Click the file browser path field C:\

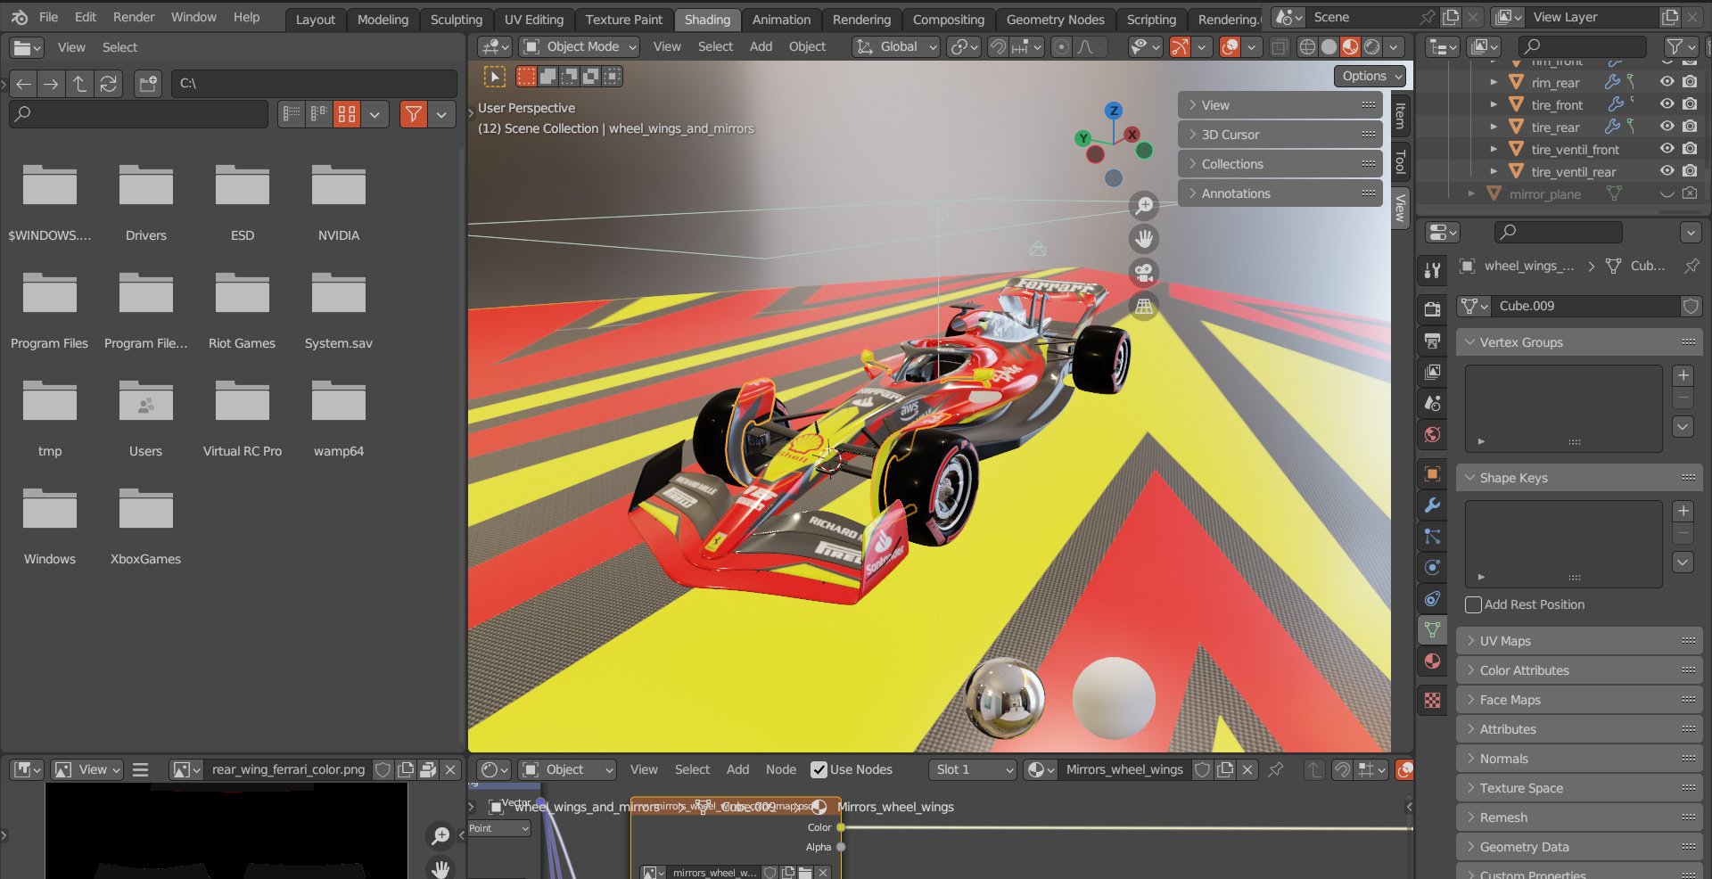(314, 84)
